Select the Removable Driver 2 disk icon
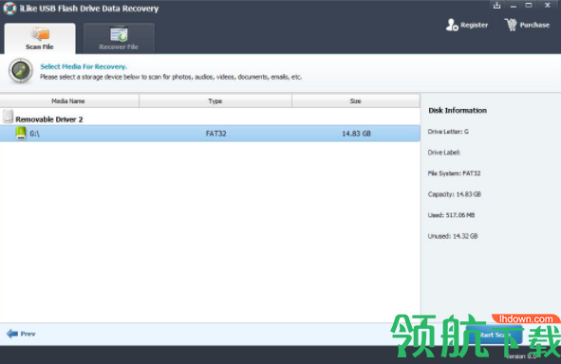The height and width of the screenshot is (364, 561). pyautogui.click(x=8, y=117)
